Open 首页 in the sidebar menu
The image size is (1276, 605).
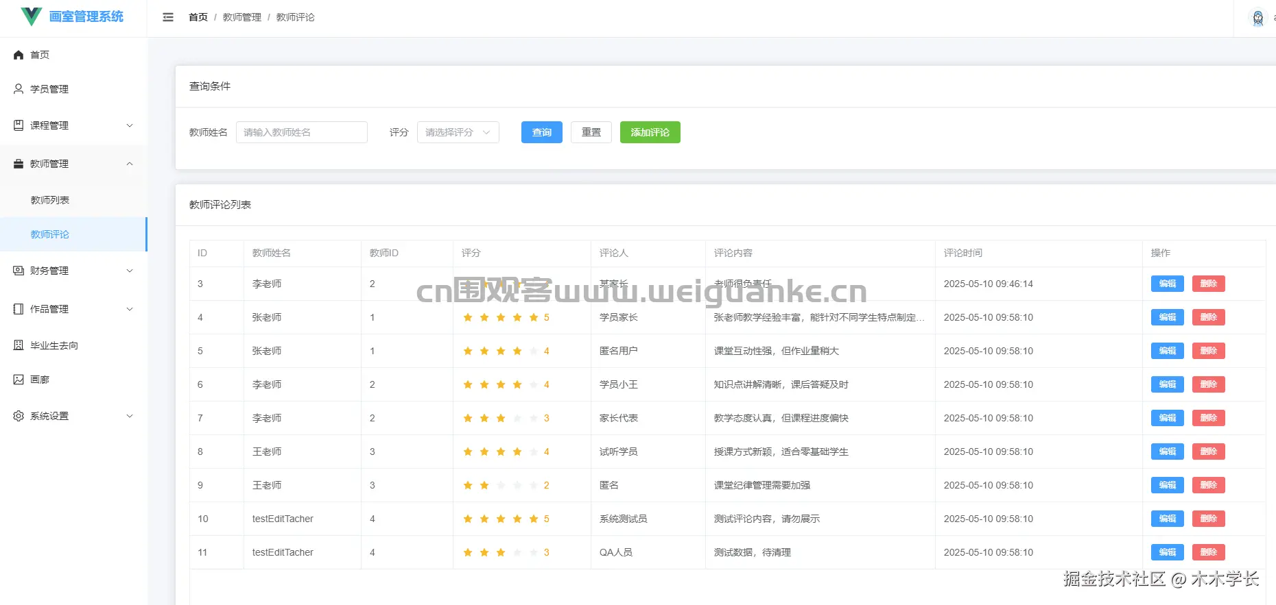click(x=73, y=55)
